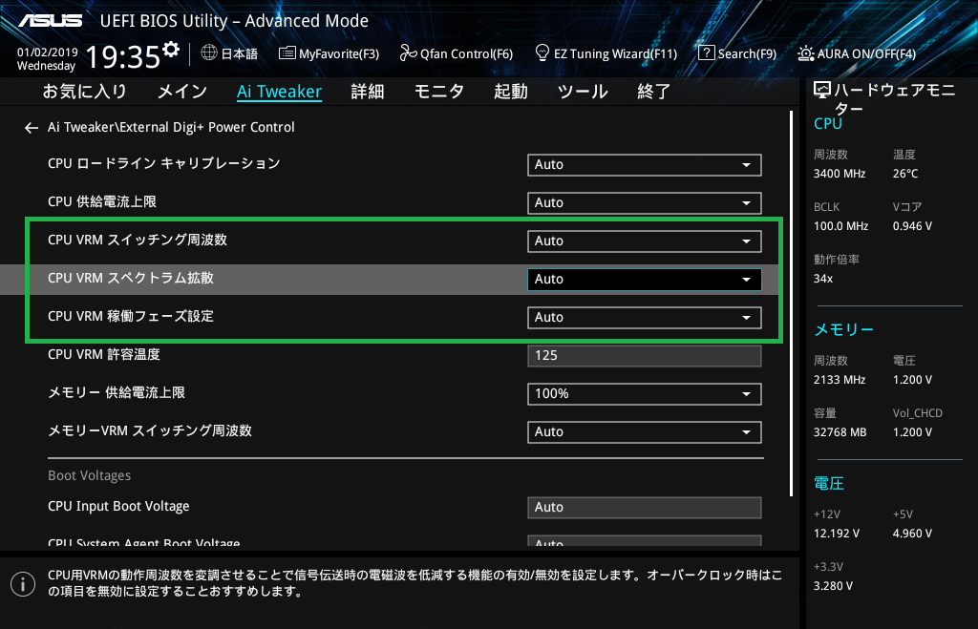This screenshot has height=629, width=978.
Task: Open Search(F9)
Action: click(737, 53)
